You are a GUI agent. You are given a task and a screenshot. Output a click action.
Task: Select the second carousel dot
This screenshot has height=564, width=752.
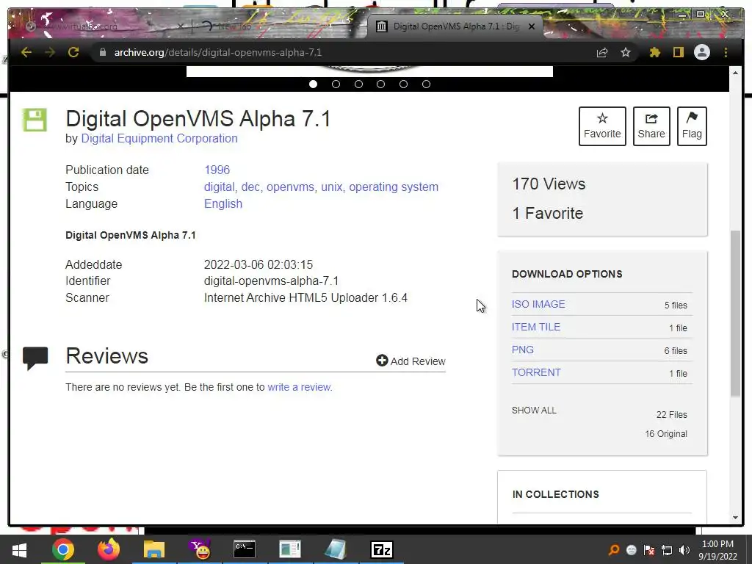click(336, 84)
